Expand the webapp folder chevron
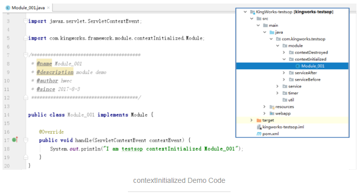The width and height of the screenshot is (358, 195). (264, 113)
